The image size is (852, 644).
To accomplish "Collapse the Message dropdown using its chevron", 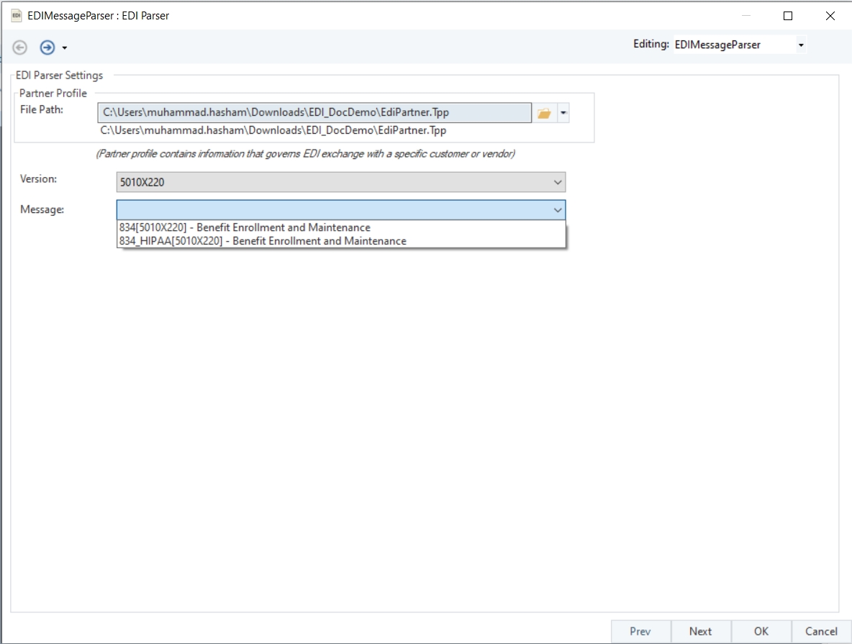I will click(x=558, y=210).
